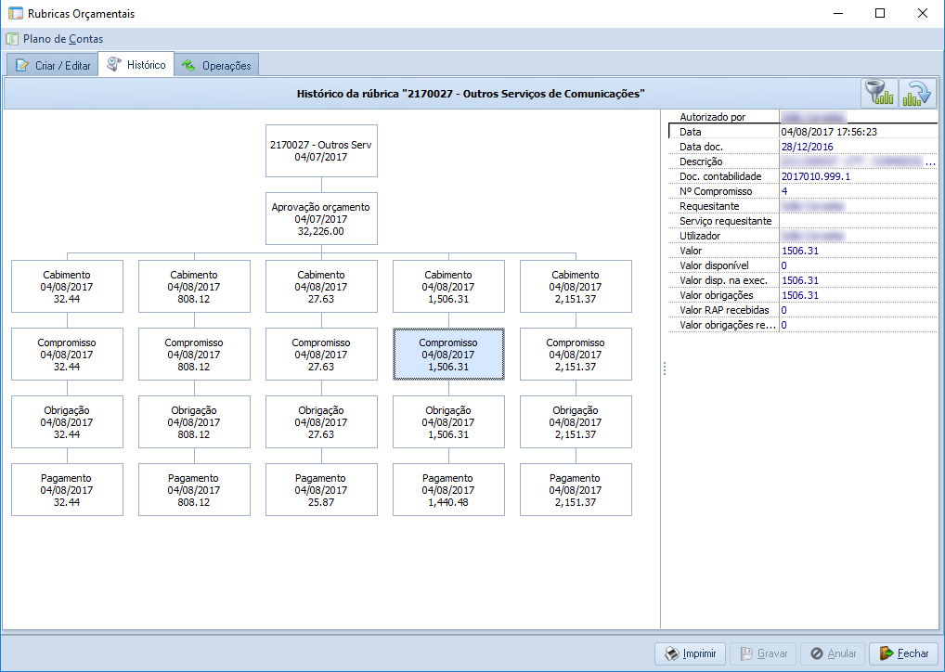Click the Data value 04/08/2017 17:56:23

829,132
